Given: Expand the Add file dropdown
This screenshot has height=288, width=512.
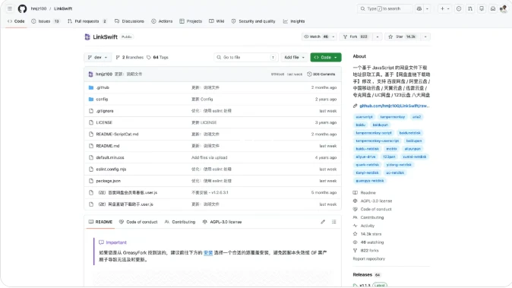Looking at the screenshot, I should 294,57.
